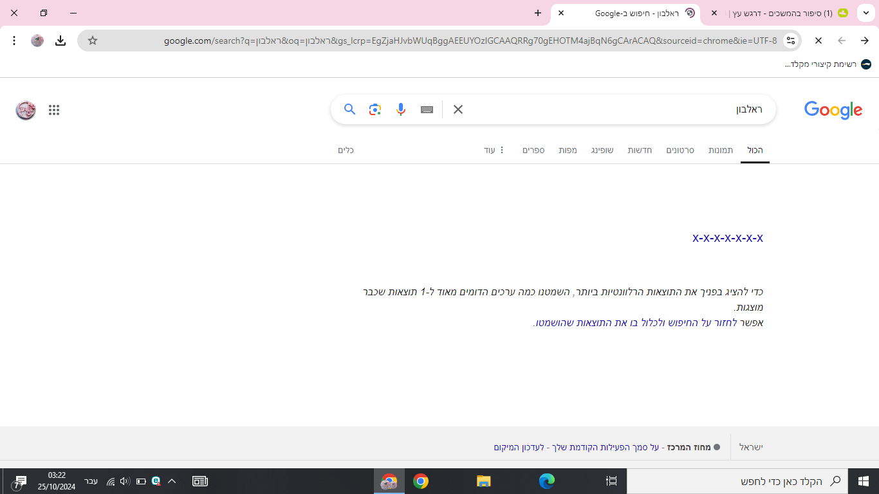Open Chrome's tab search chevron
Viewport: 879px width, 494px height.
pos(865,13)
